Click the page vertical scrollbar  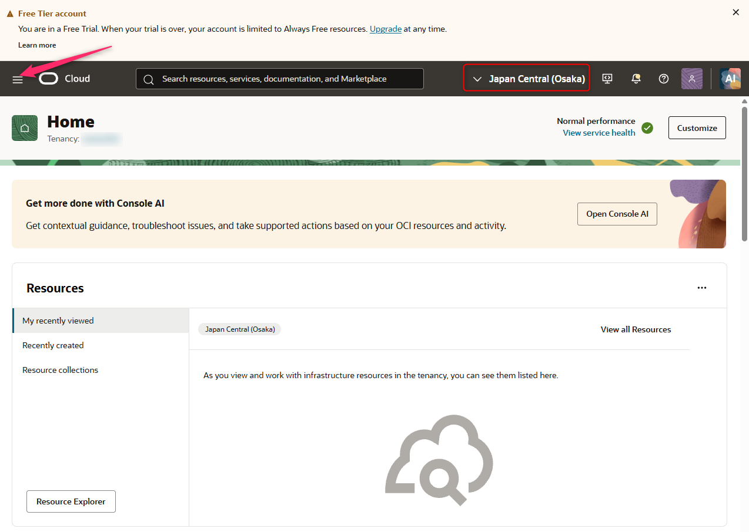pos(744,173)
